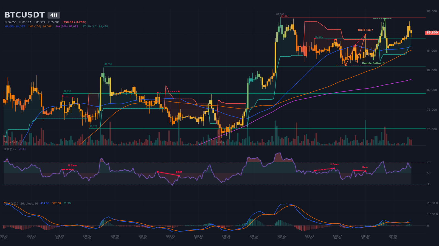Click the 85,185 level label
The width and height of the screenshot is (439, 246).
(319, 37)
